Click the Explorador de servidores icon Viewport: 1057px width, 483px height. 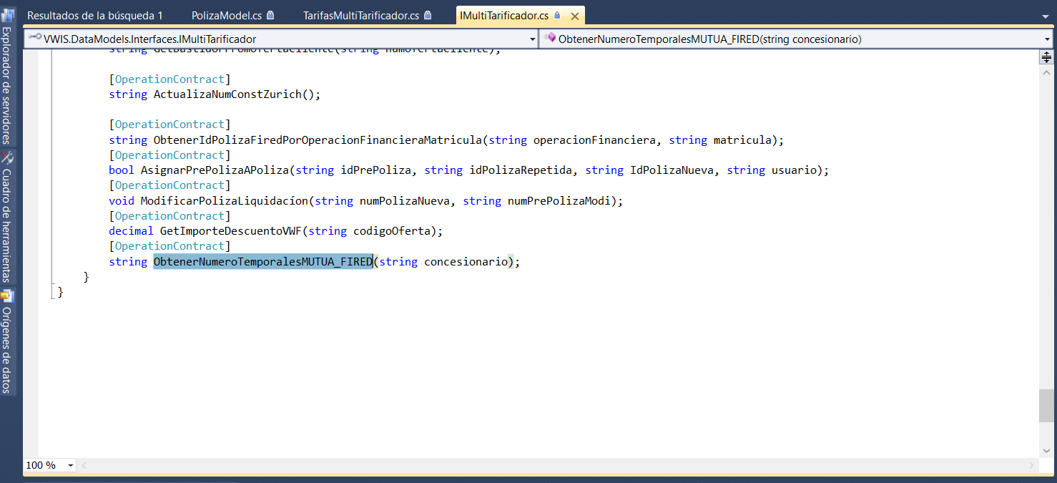(7, 14)
